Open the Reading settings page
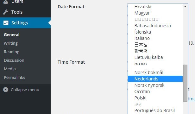The width and height of the screenshot is (195, 114). pyautogui.click(x=12, y=52)
